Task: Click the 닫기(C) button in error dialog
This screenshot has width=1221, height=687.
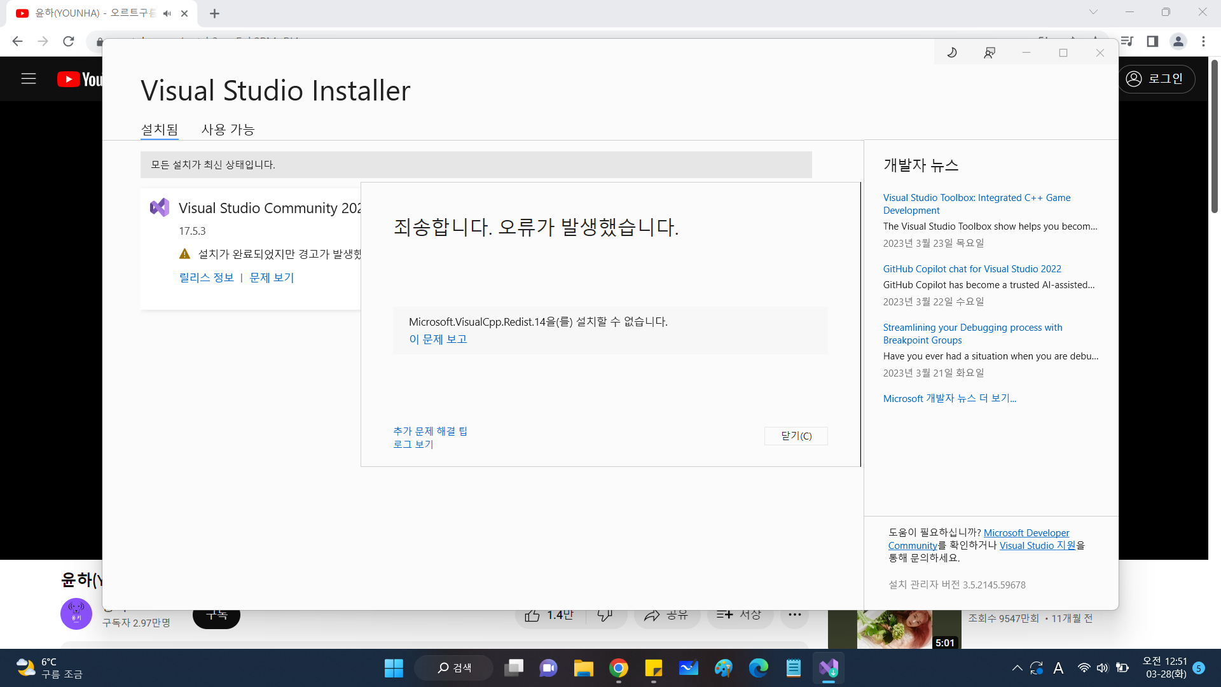Action: tap(796, 436)
